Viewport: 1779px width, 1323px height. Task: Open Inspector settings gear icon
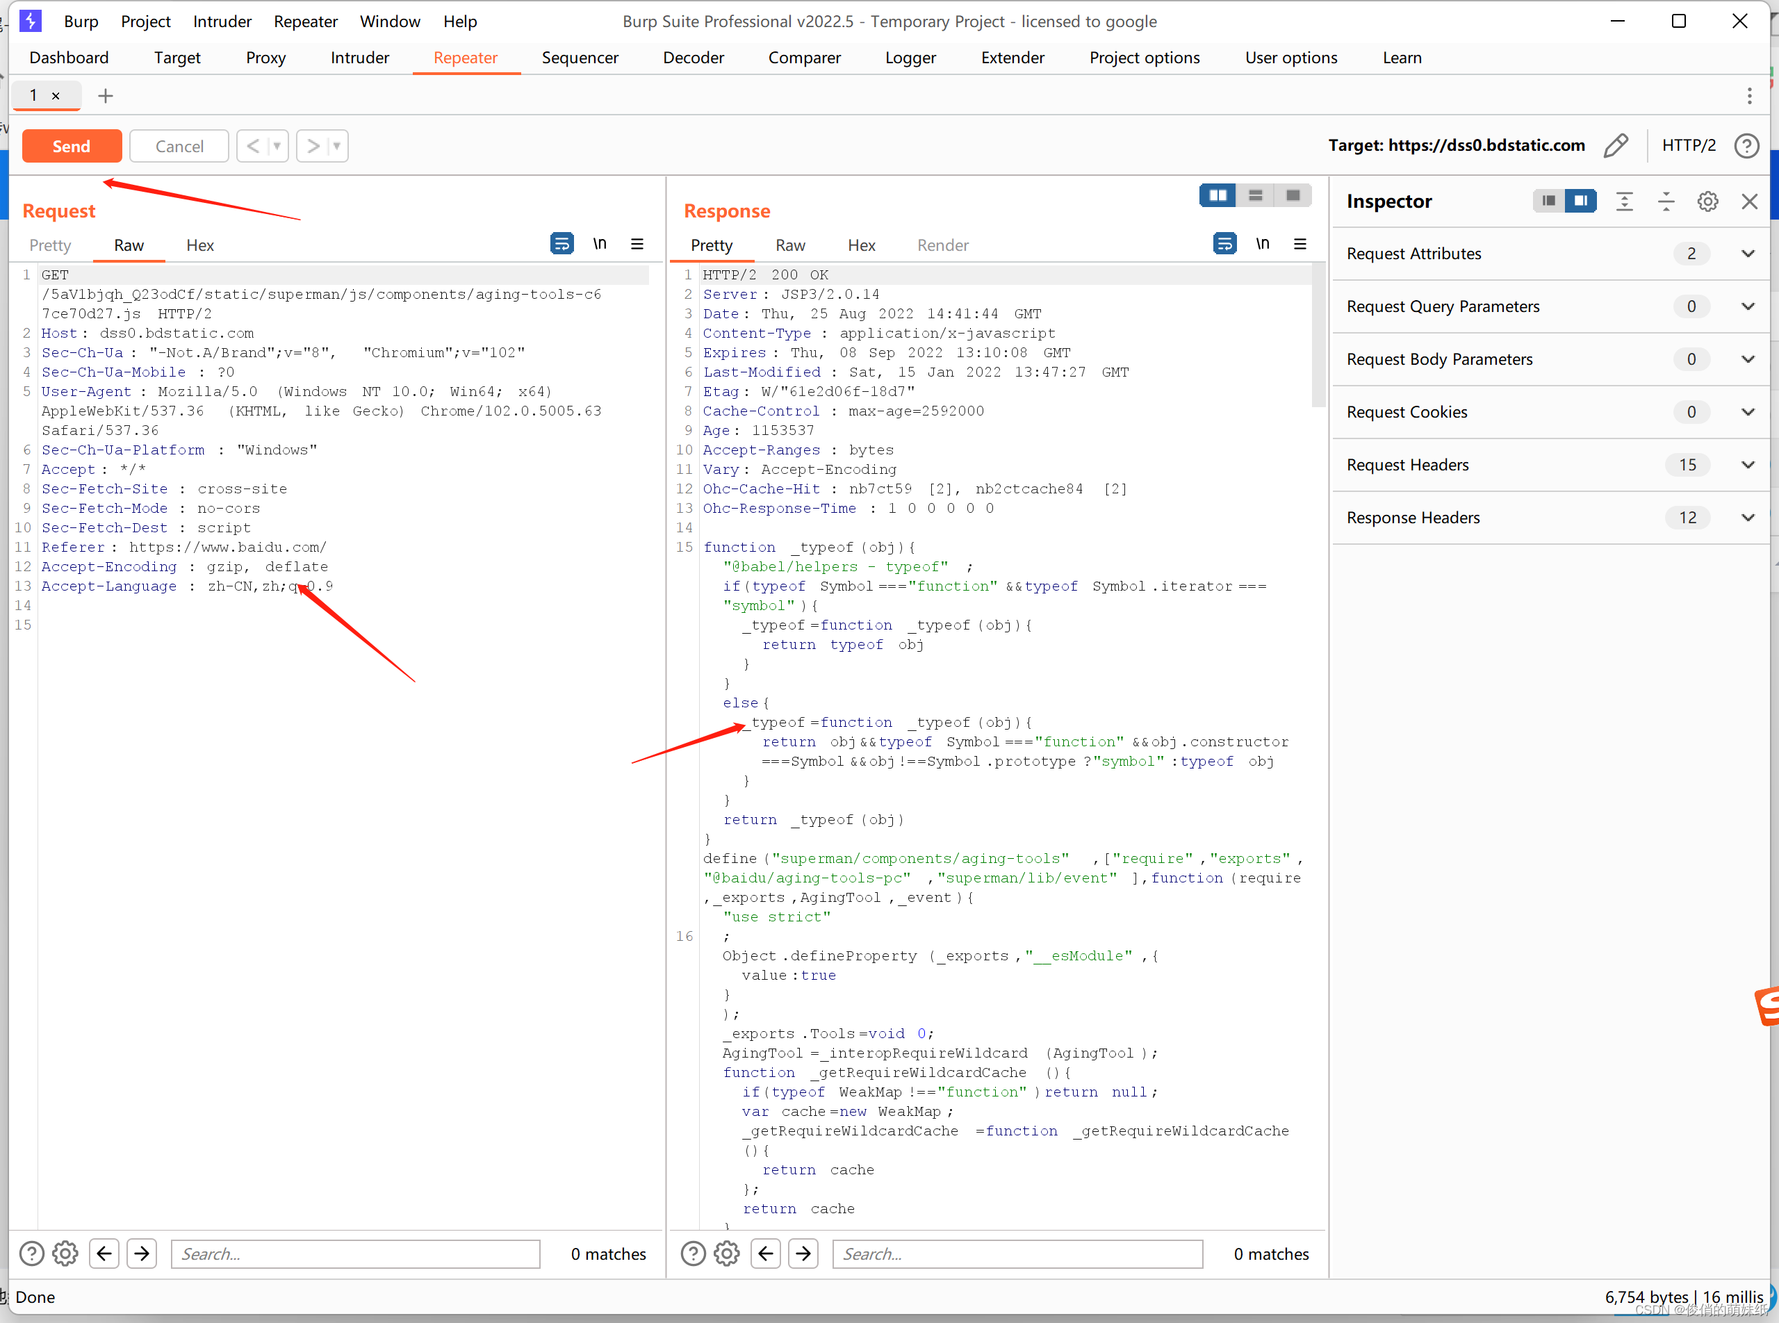click(1707, 201)
